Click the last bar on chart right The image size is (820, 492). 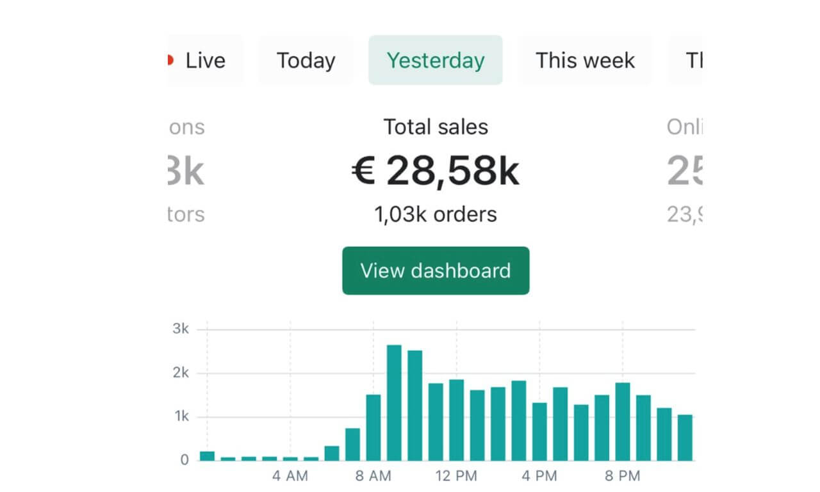pos(685,438)
